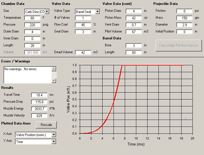
Task: Edit the Barrel Bore field
Action: pyautogui.click(x=134, y=45)
